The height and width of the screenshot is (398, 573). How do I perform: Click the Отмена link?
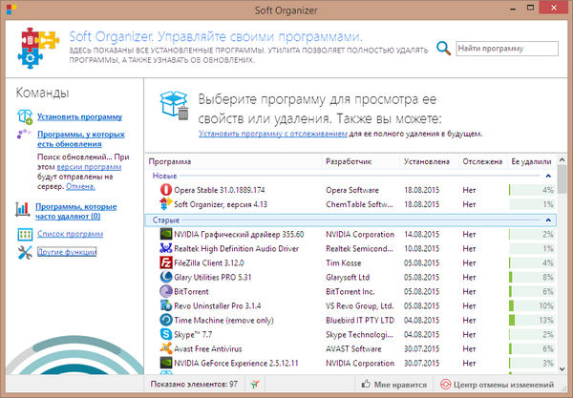click(x=80, y=186)
